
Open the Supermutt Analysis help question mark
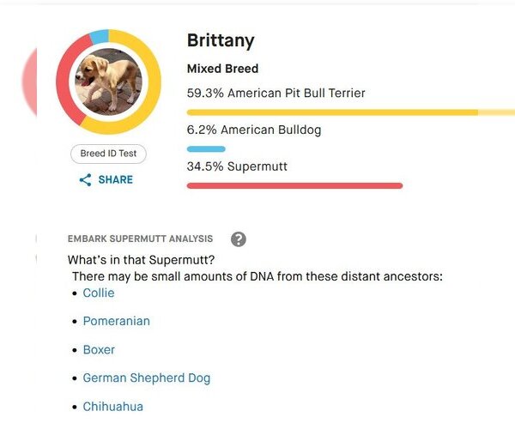tap(239, 239)
